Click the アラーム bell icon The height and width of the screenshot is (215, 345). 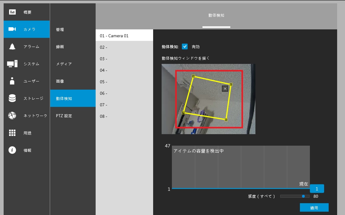click(12, 46)
